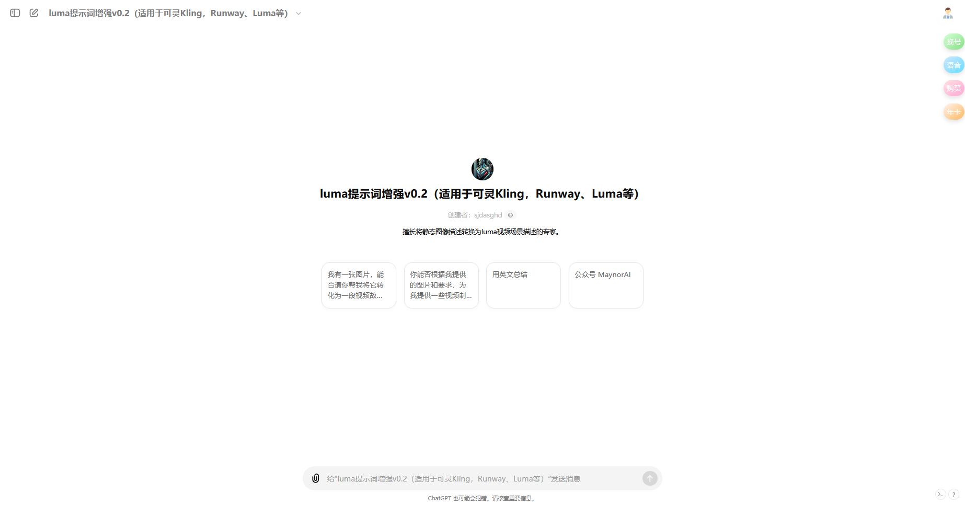
Task: Open the 购买 floating tab
Action: click(953, 88)
